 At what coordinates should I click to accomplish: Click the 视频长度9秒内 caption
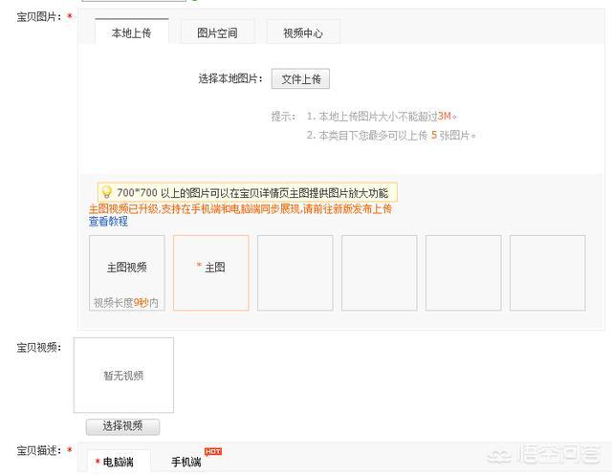click(126, 303)
